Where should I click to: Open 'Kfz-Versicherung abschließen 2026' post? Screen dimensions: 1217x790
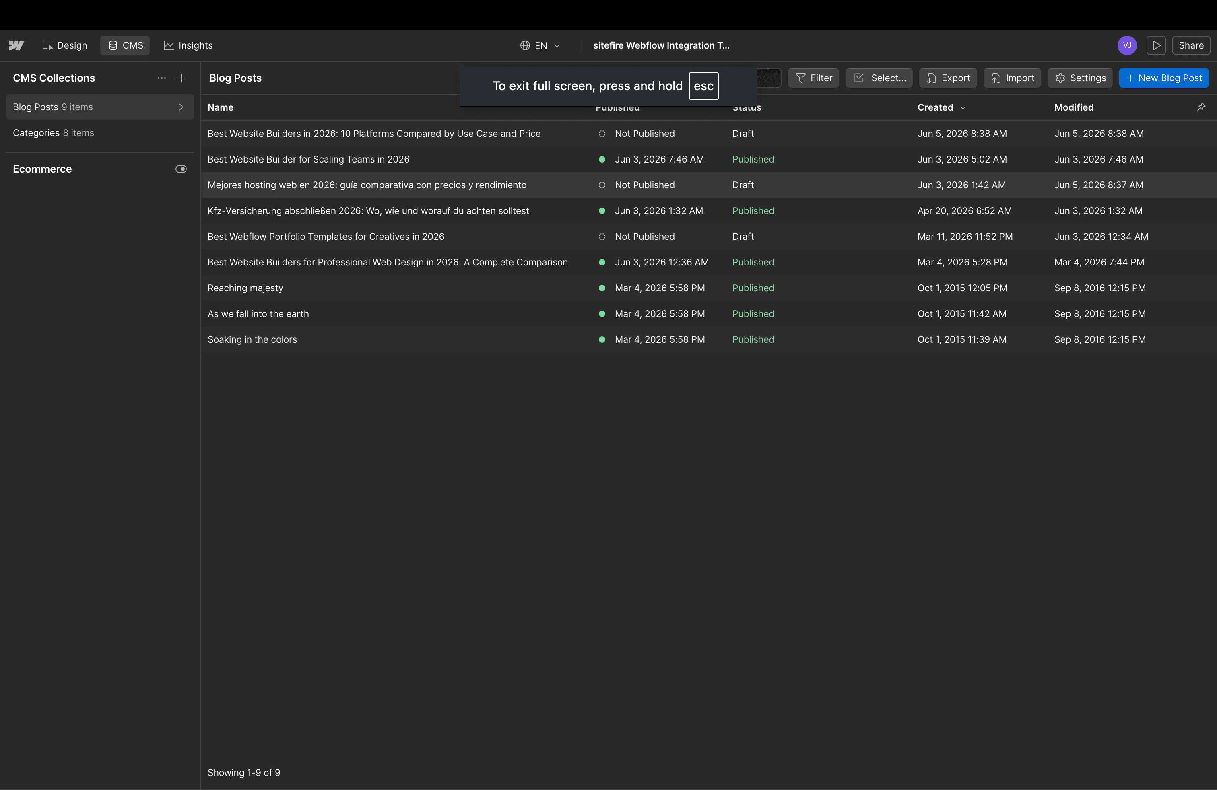coord(368,210)
